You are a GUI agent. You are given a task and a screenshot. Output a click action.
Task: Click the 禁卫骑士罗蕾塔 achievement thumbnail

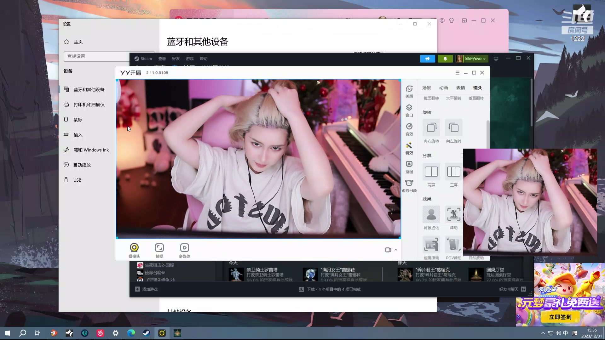(236, 275)
